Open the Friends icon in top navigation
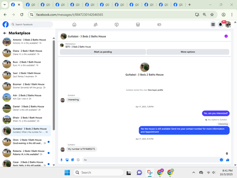 [96, 25]
